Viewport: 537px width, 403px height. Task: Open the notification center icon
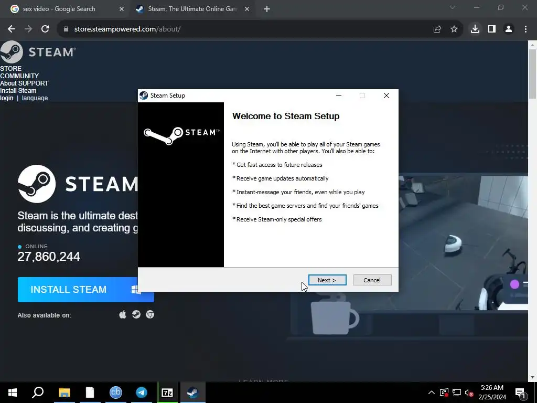(521, 393)
